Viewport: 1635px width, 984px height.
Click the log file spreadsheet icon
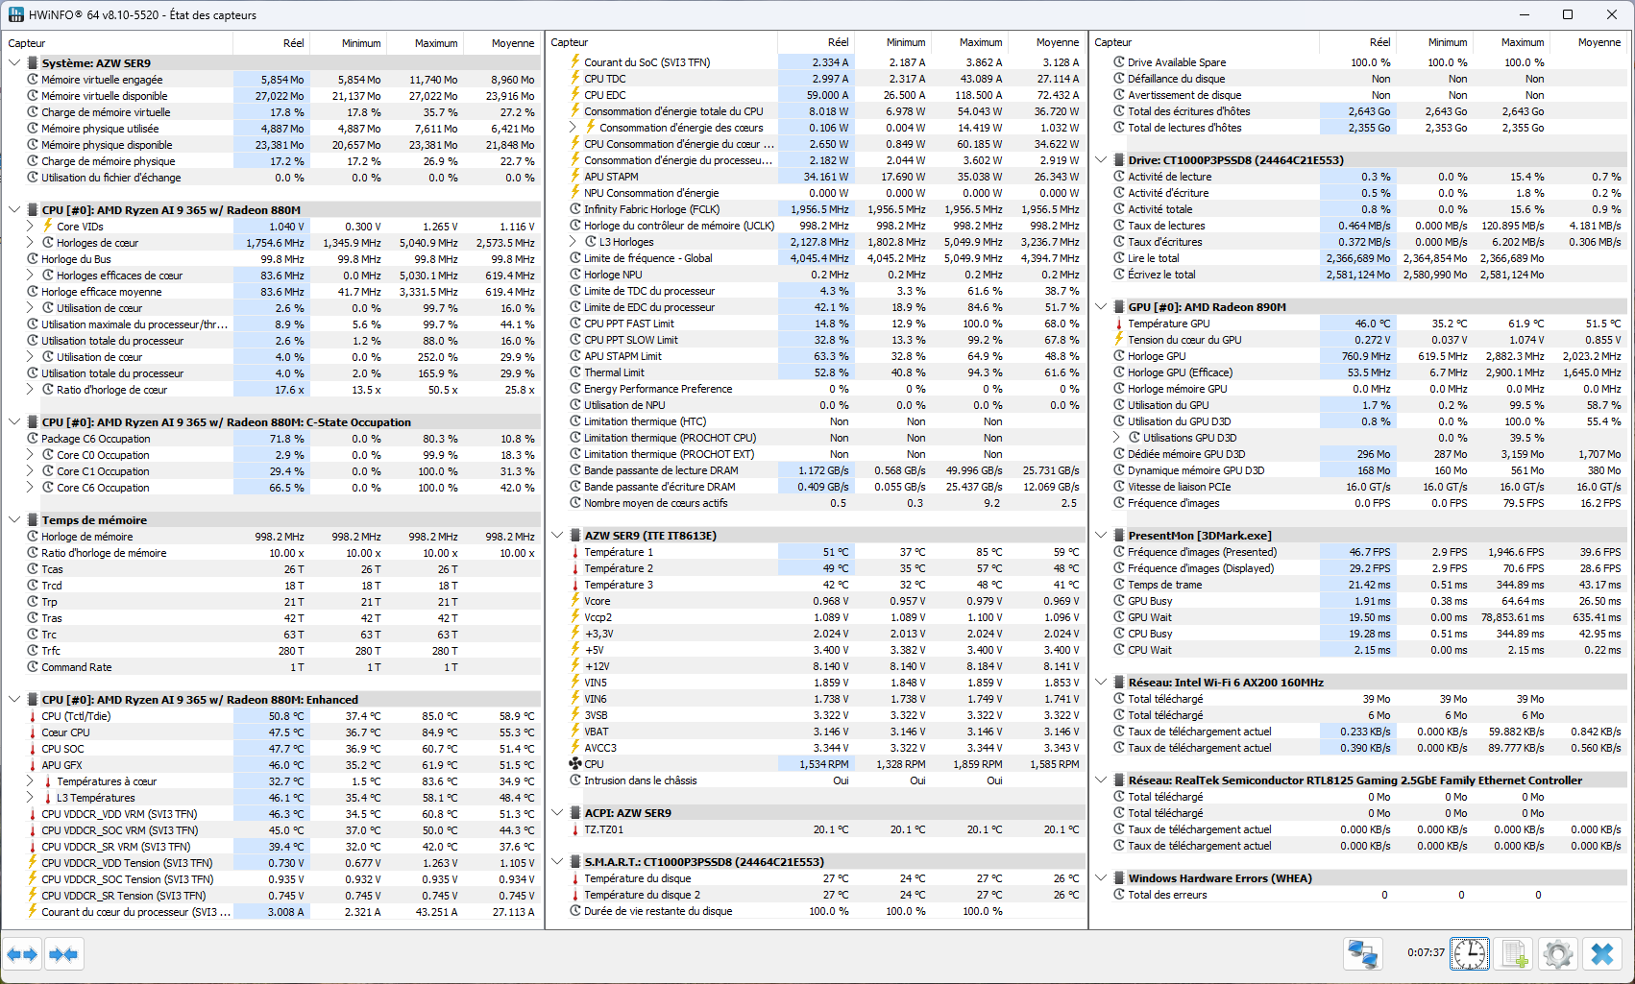tap(1514, 954)
